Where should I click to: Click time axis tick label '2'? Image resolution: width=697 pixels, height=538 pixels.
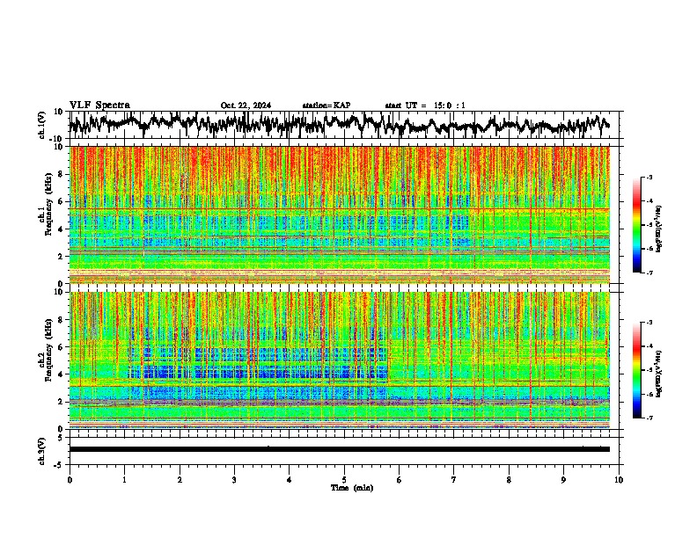click(x=180, y=480)
